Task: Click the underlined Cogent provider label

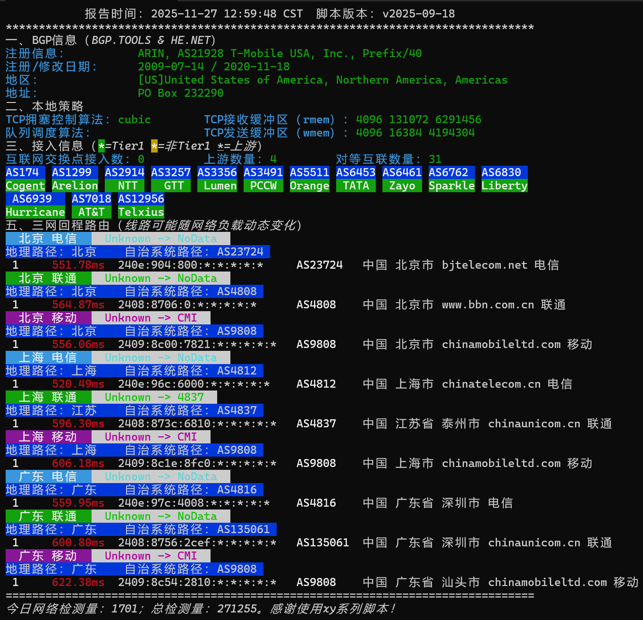Action: pyautogui.click(x=25, y=186)
